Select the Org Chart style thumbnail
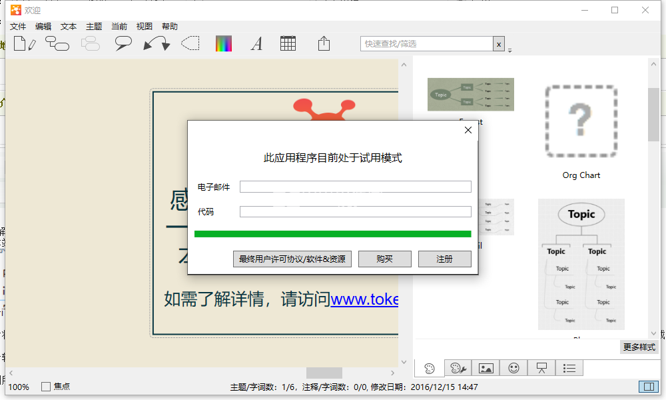 pyautogui.click(x=581, y=121)
